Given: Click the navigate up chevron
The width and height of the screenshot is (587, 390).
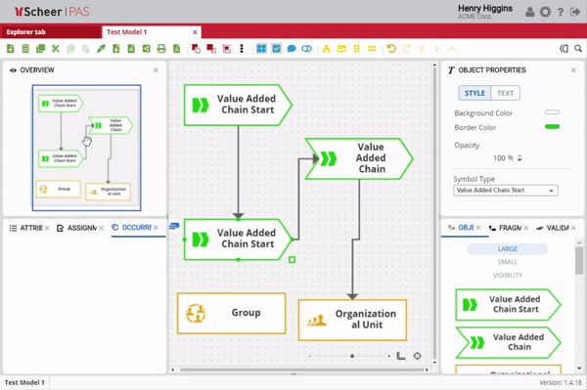Looking at the screenshot, I should 452,49.
